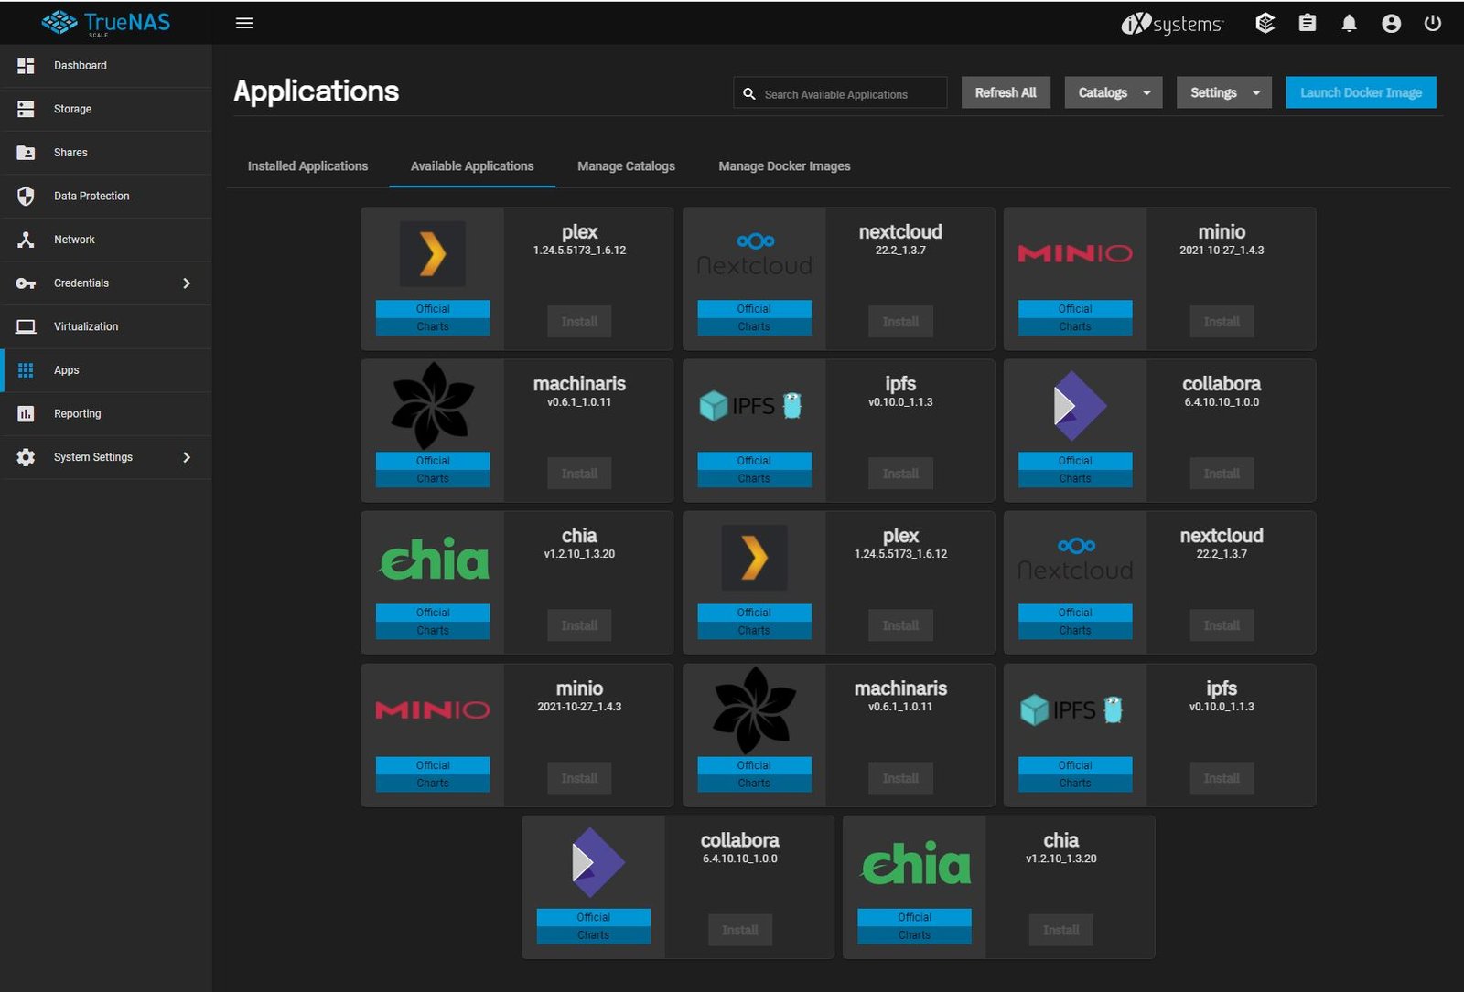Click the Data Protection shield icon
Screen dimensions: 1464x992
click(x=26, y=196)
